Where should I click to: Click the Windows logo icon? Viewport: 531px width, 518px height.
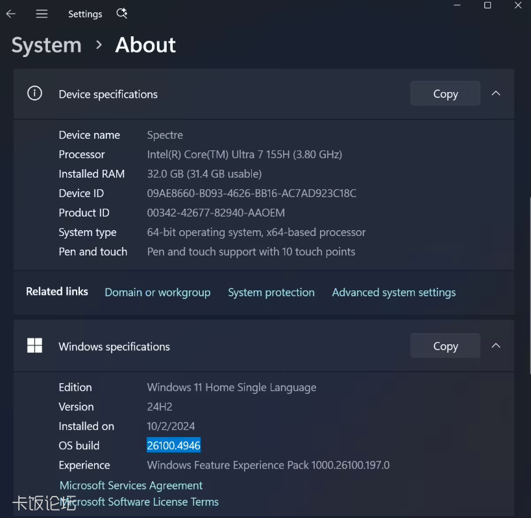[x=34, y=346]
